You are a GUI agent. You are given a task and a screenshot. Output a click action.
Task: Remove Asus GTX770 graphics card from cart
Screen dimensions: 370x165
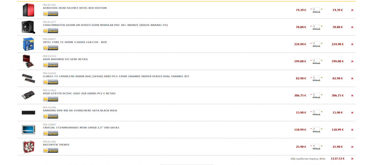tap(352, 96)
